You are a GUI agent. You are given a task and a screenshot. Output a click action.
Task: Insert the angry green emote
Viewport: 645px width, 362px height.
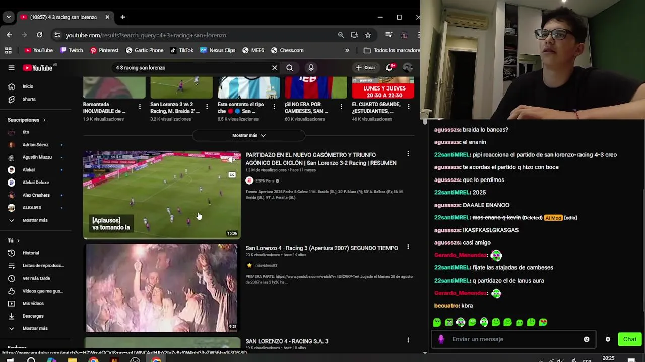pos(449,322)
